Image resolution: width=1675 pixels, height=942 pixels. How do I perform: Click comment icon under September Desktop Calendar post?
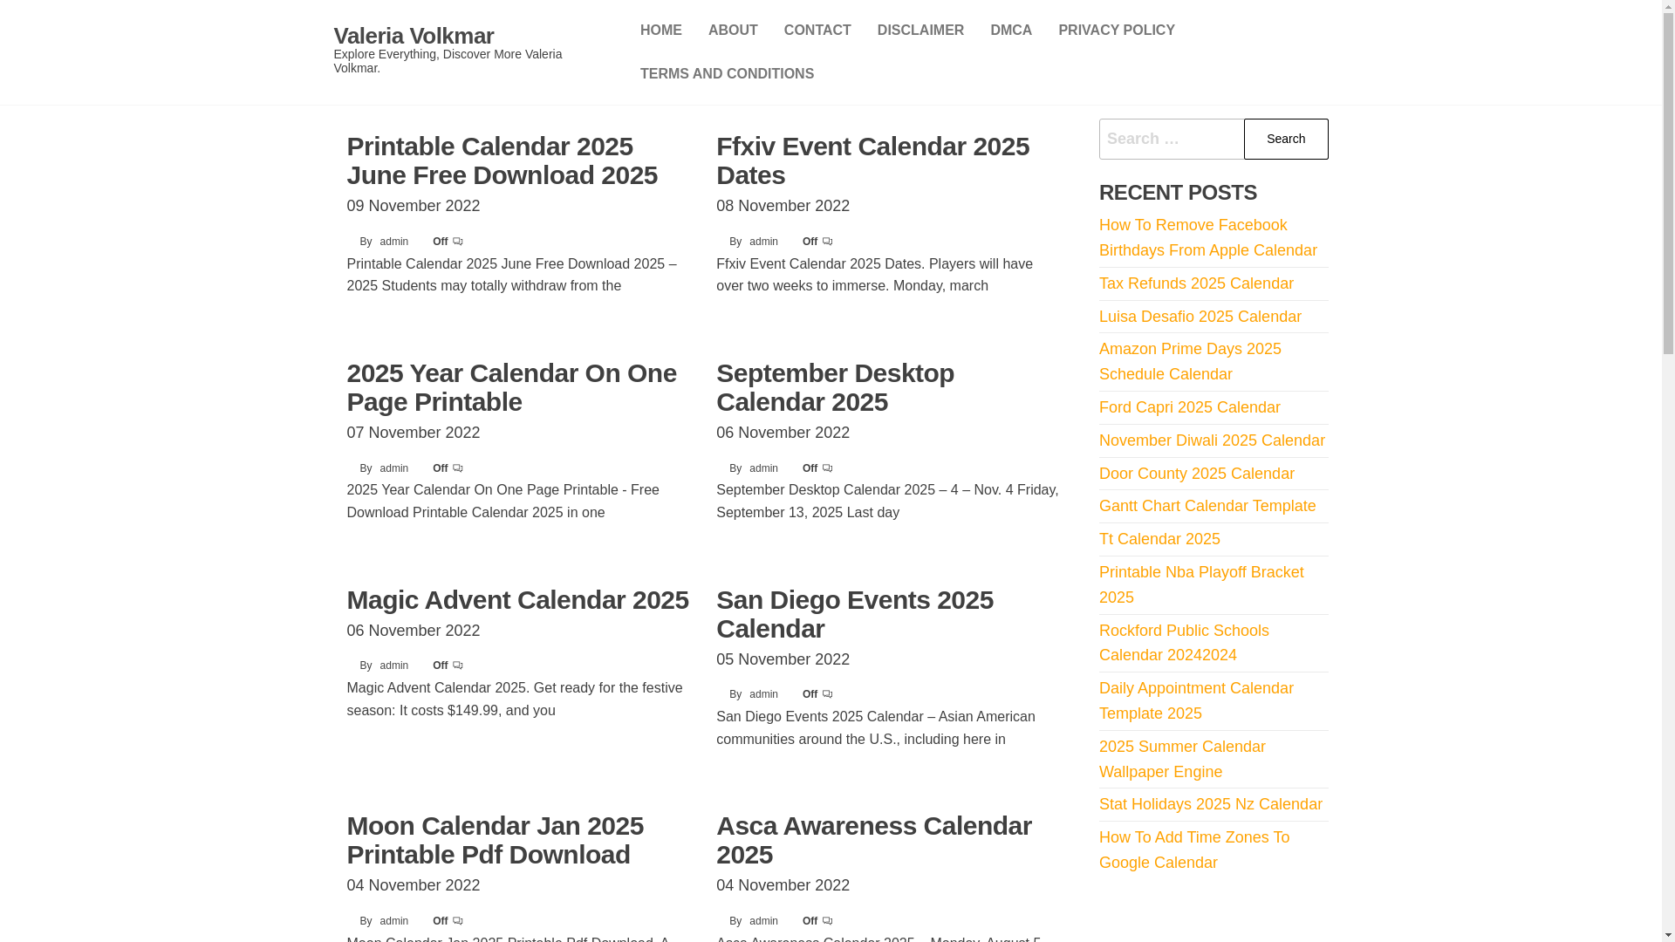pyautogui.click(x=828, y=468)
